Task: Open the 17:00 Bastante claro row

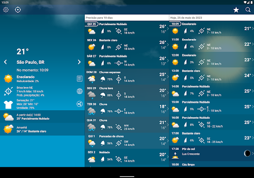Action: click(211, 138)
